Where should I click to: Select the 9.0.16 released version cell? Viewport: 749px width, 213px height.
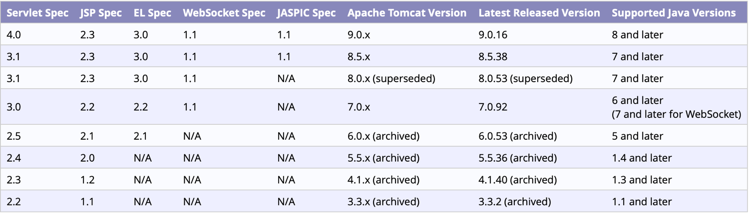(493, 35)
